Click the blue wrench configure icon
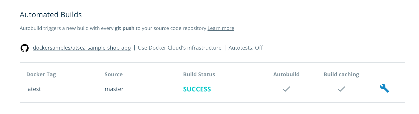 [x=384, y=88]
